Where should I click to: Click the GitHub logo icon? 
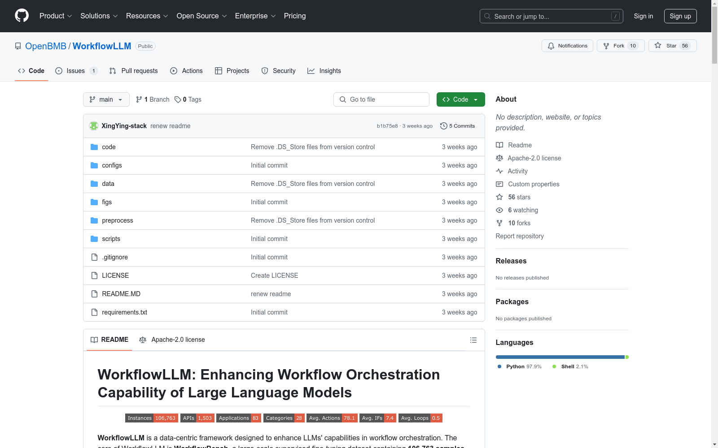22,16
